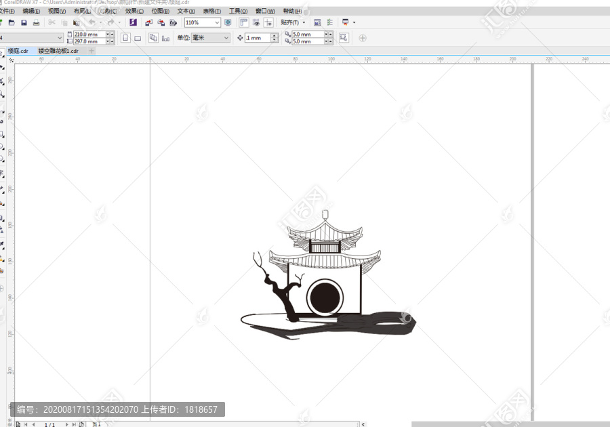Image resolution: width=610 pixels, height=427 pixels.
Task: Open the 文件(F) menu
Action: tap(7, 12)
